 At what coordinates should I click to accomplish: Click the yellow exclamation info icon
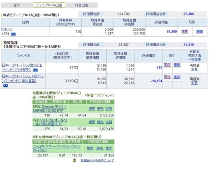[x=74, y=161]
